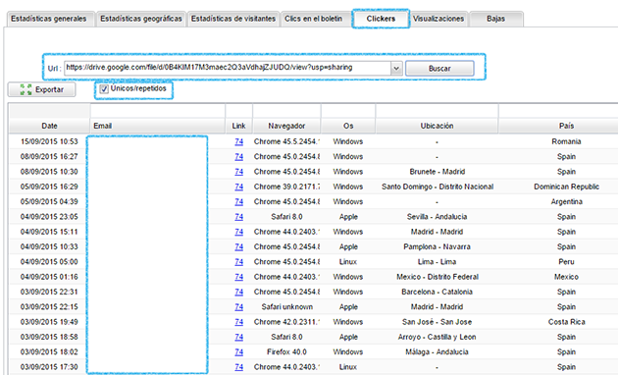Sort by the Link column header
618x375 pixels.
238,126
